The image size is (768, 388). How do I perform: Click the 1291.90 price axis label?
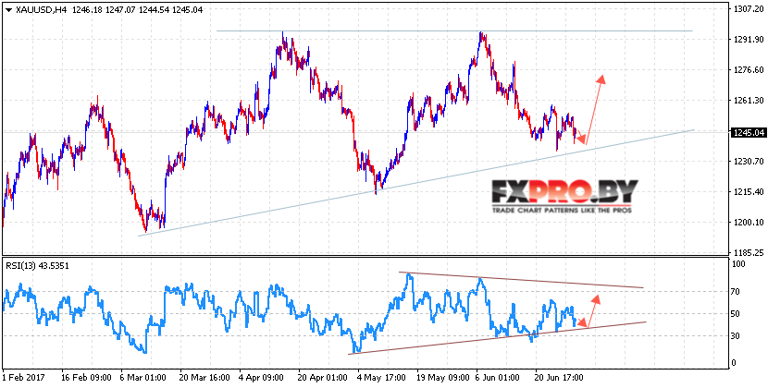coord(747,39)
